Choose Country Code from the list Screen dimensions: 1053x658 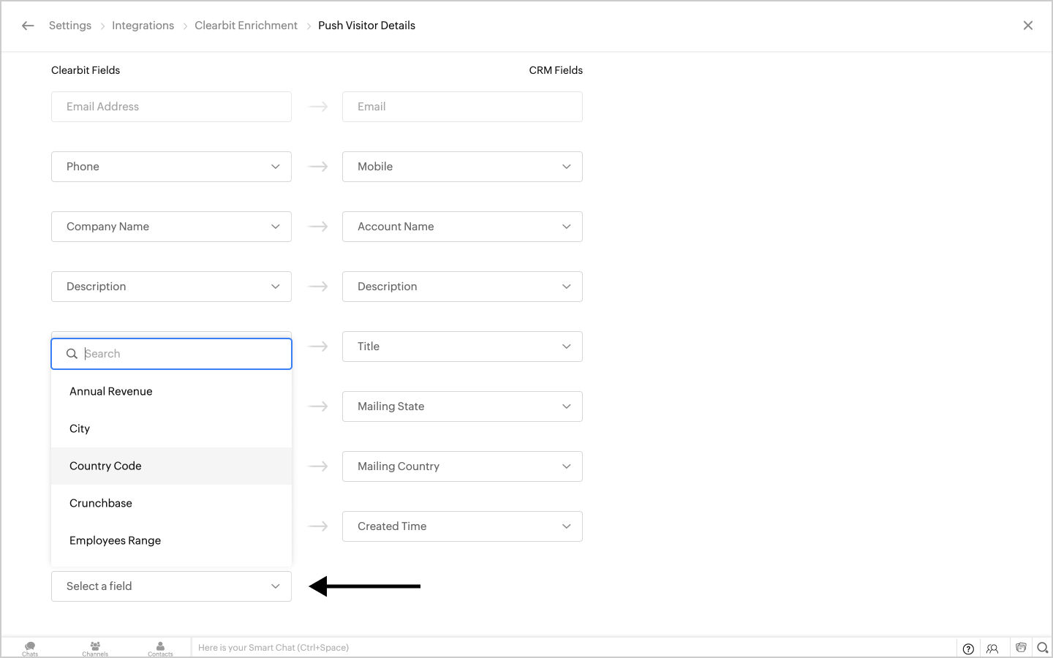(106, 466)
